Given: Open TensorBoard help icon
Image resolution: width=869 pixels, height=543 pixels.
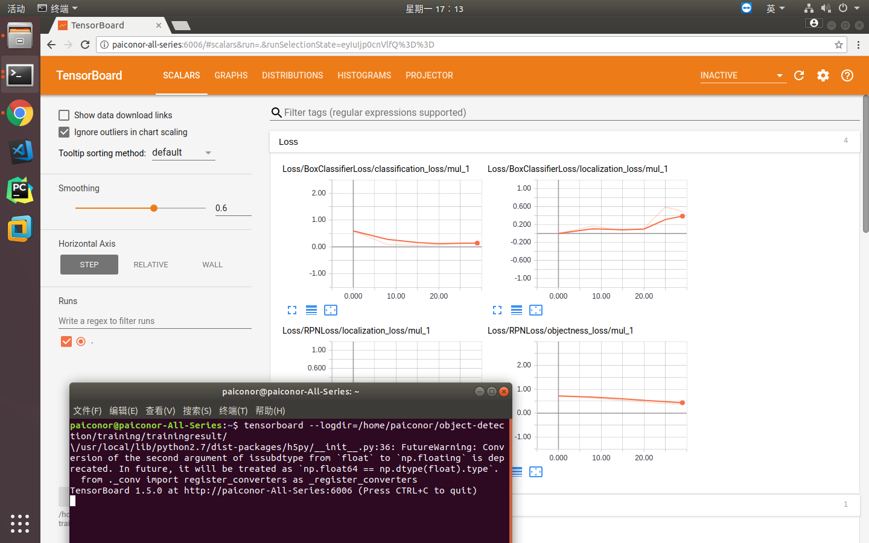Looking at the screenshot, I should pos(847,75).
